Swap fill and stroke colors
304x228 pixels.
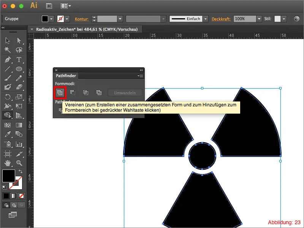coord(21,171)
